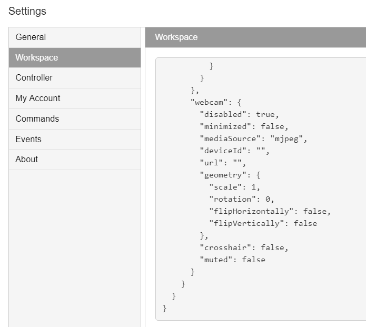Click the "minimized": false line
Screen dimensions: 366x327
click(244, 127)
